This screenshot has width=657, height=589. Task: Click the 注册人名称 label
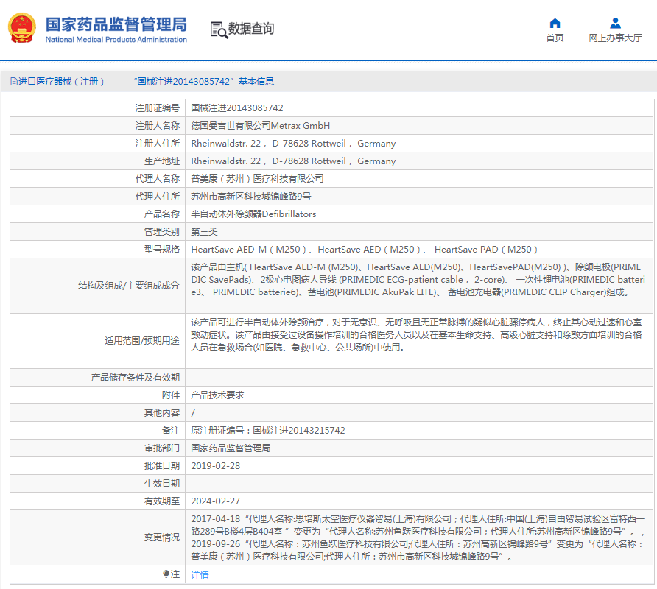(x=158, y=126)
